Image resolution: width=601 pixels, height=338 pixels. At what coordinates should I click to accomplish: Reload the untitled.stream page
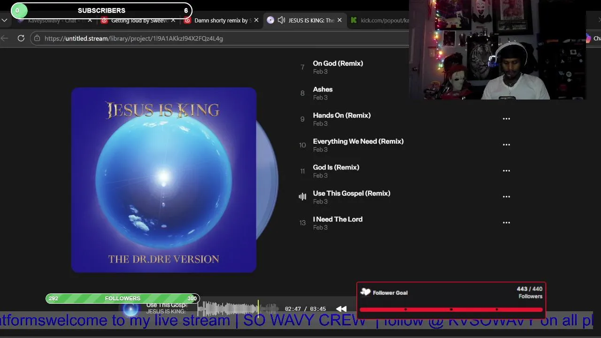click(21, 38)
